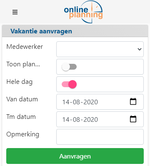Focus the Opmerking text field
Screen dimensions: 150x166
click(100, 137)
